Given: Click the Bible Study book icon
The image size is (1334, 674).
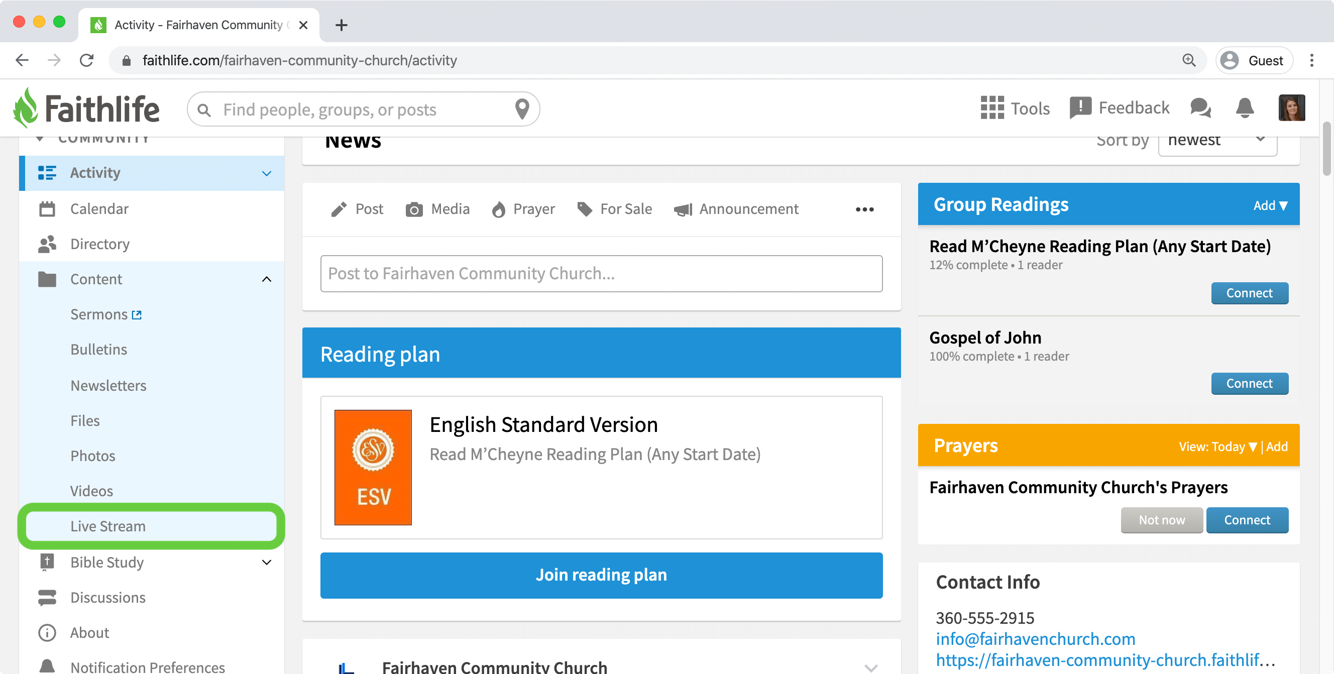Looking at the screenshot, I should [47, 561].
